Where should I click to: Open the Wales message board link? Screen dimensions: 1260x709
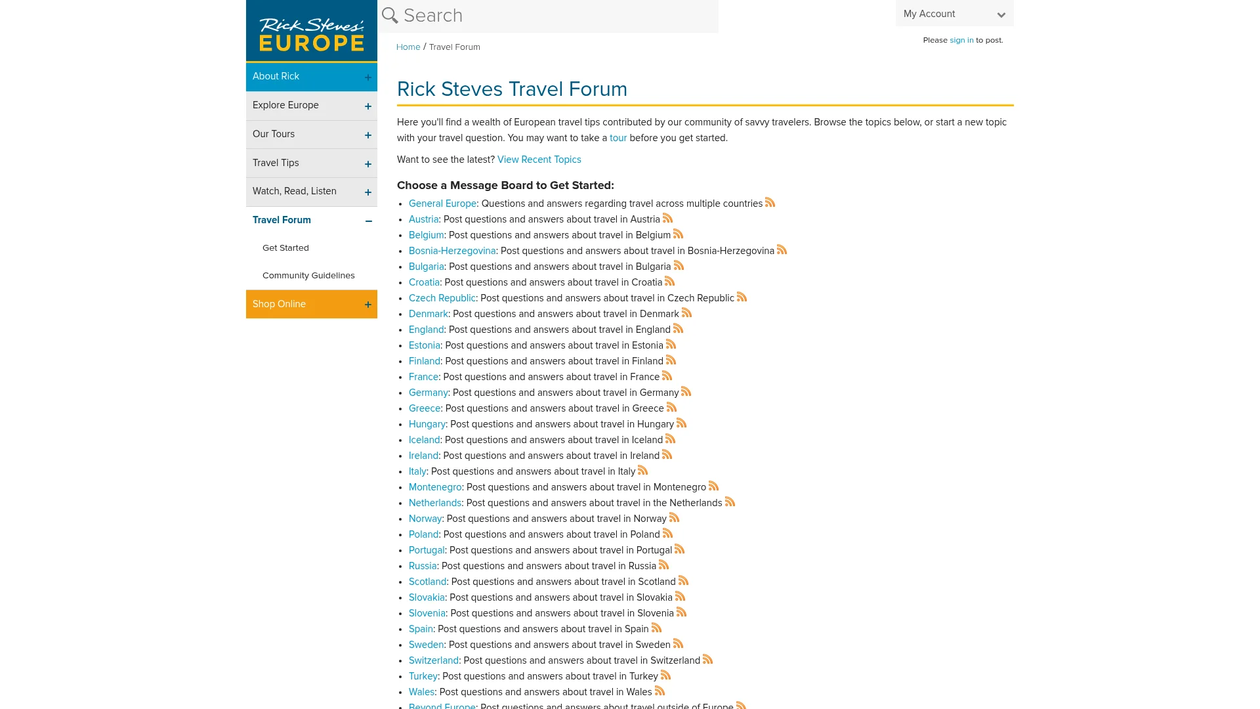coord(421,692)
